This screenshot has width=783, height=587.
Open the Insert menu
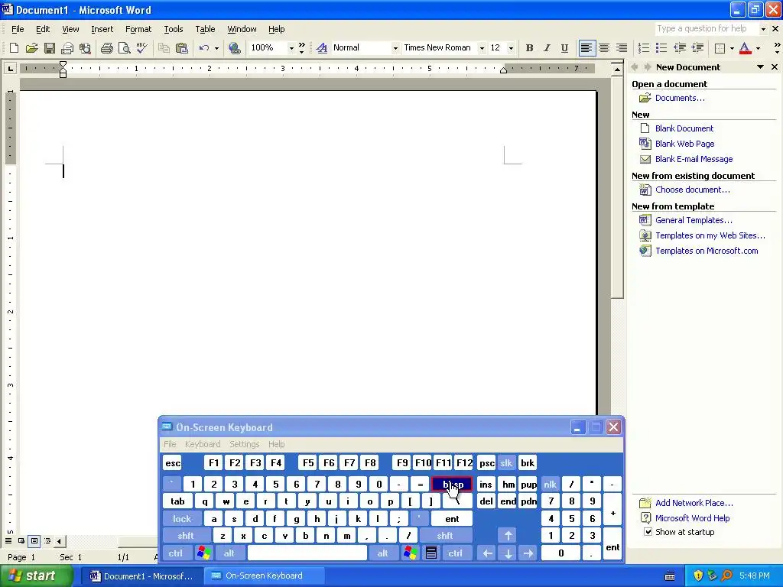102,30
